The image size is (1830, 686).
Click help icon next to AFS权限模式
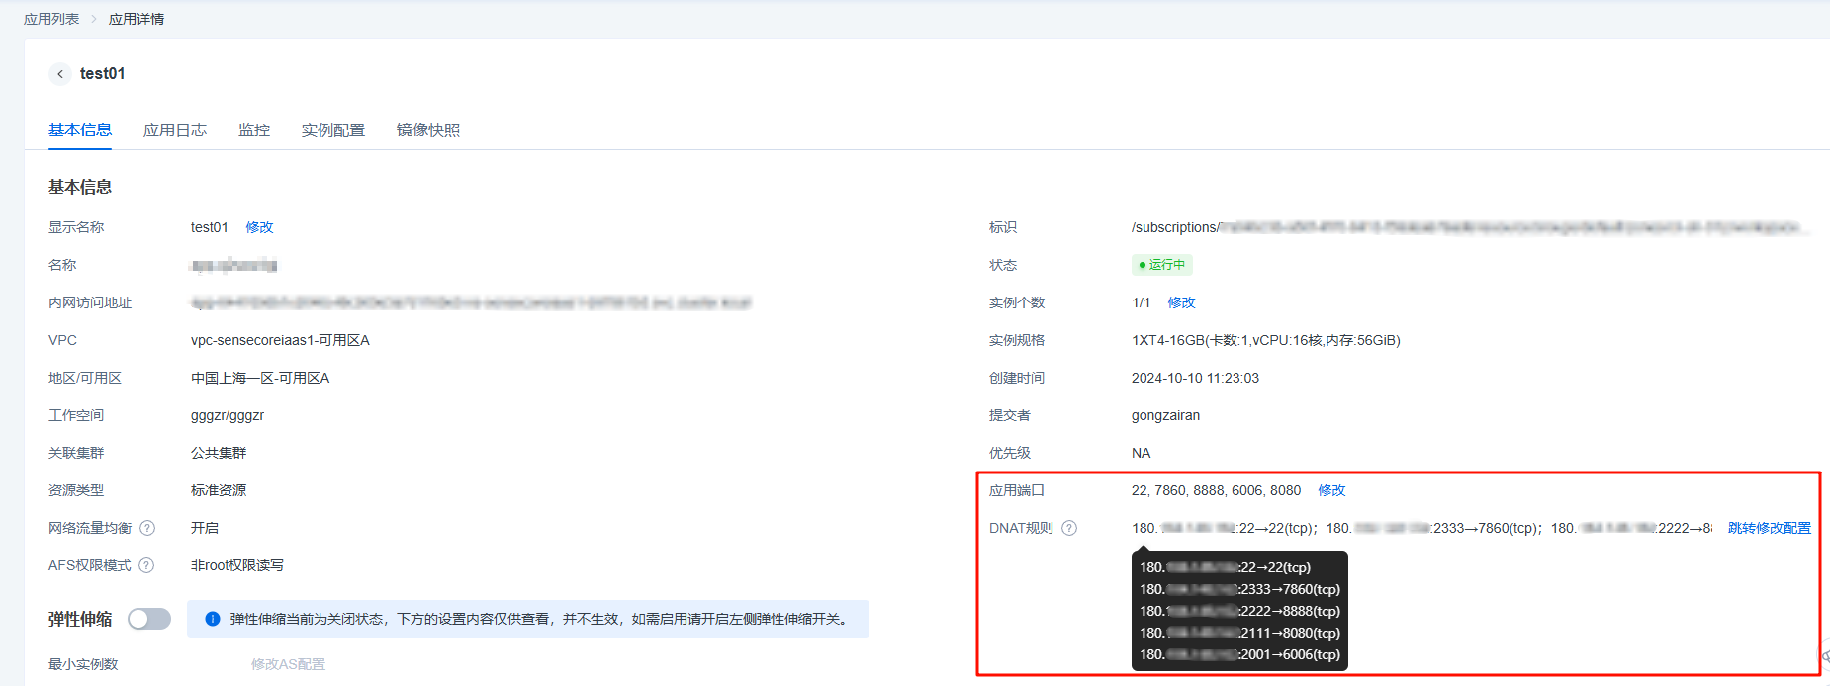tap(146, 565)
